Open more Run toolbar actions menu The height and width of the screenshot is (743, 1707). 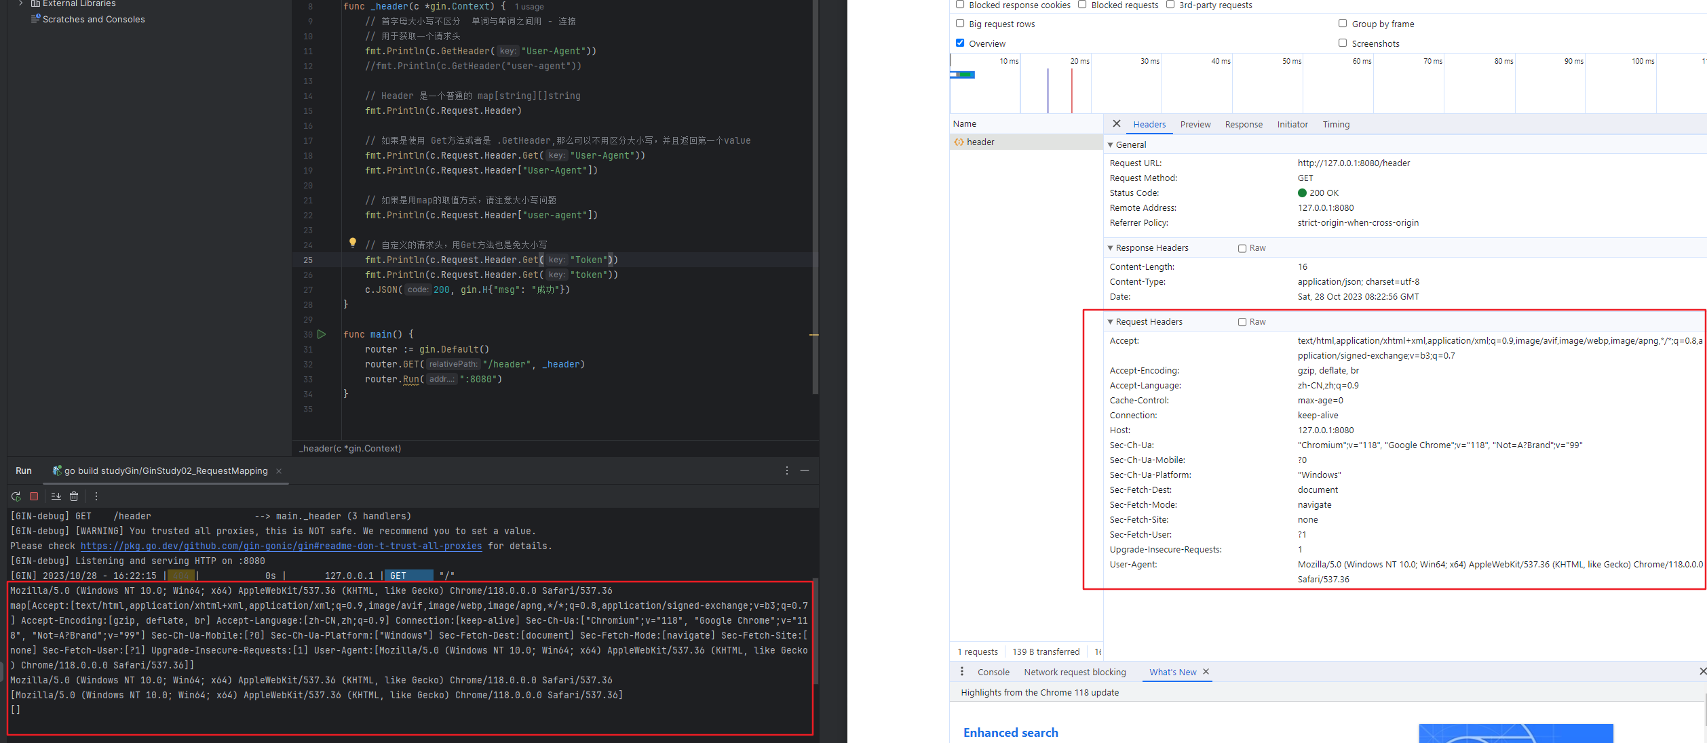pos(96,496)
